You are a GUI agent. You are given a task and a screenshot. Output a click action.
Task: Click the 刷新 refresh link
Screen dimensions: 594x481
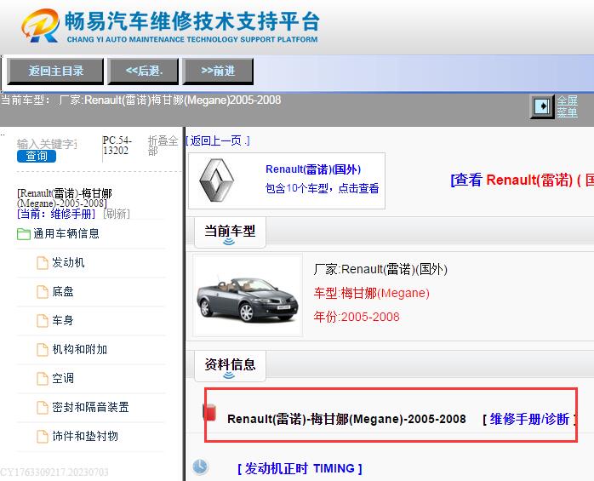117,214
